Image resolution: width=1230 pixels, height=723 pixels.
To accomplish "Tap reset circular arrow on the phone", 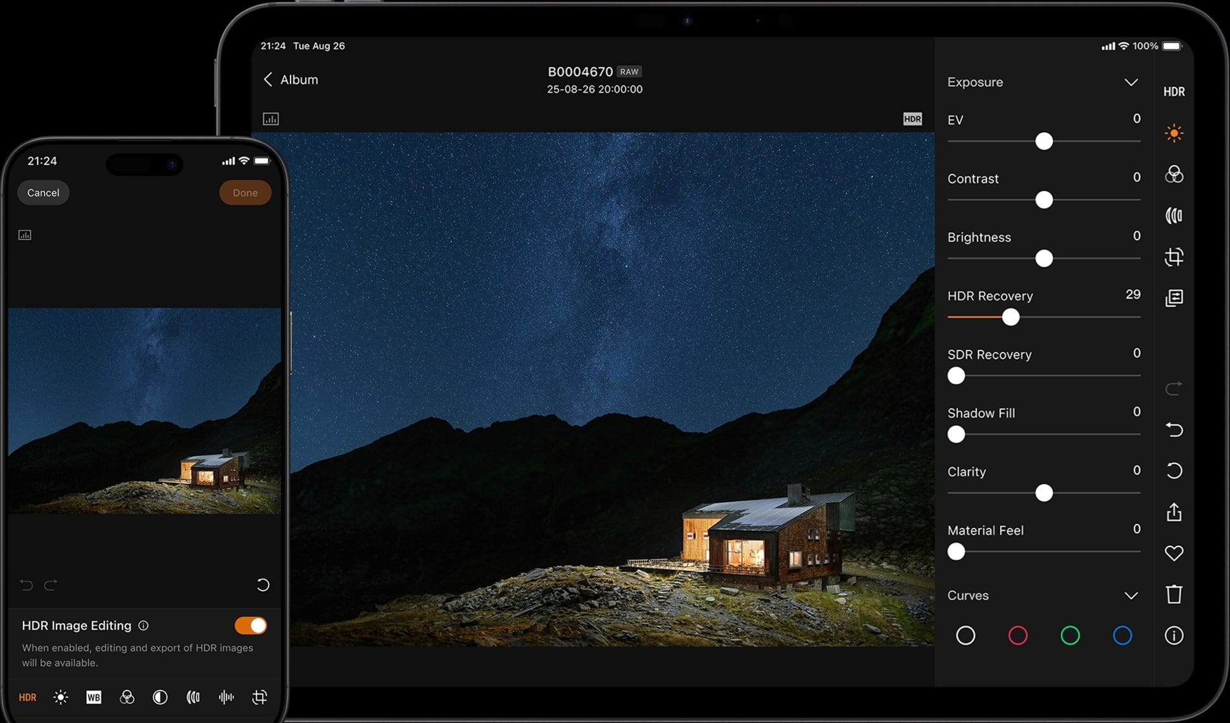I will point(263,585).
